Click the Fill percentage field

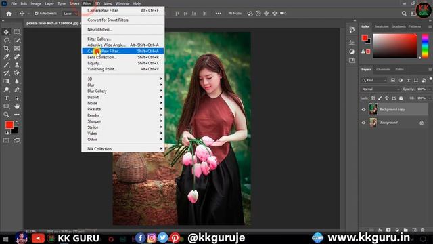click(x=421, y=98)
